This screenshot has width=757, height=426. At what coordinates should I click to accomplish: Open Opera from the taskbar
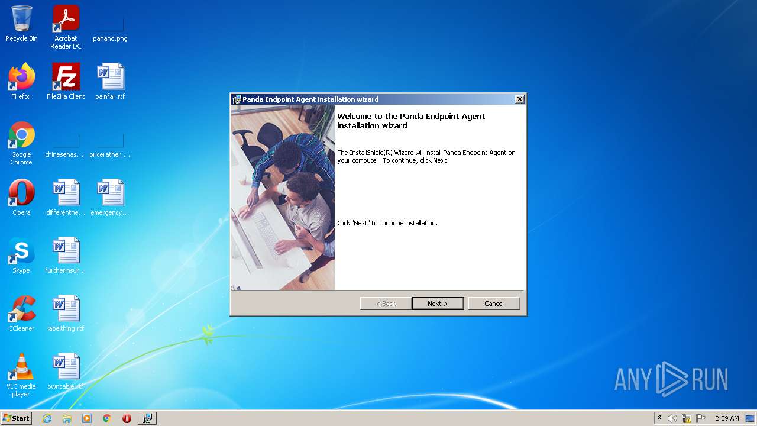click(127, 418)
